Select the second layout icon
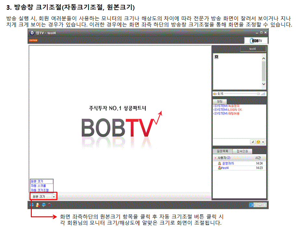Image resolution: width=298 pixels, height=227 pixels. coord(256,205)
